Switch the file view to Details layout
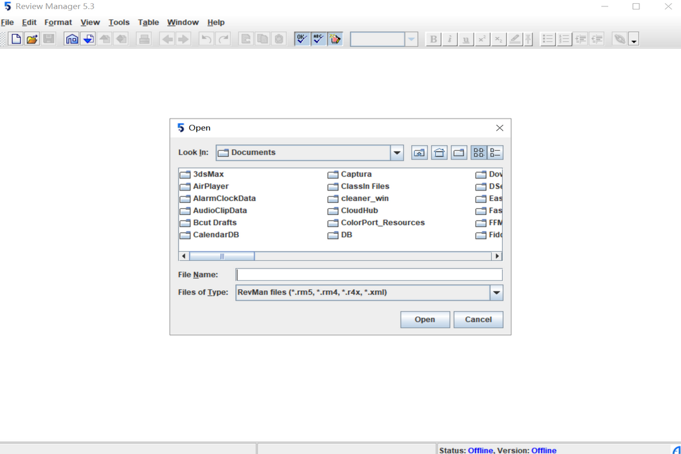The height and width of the screenshot is (454, 681). (x=496, y=152)
